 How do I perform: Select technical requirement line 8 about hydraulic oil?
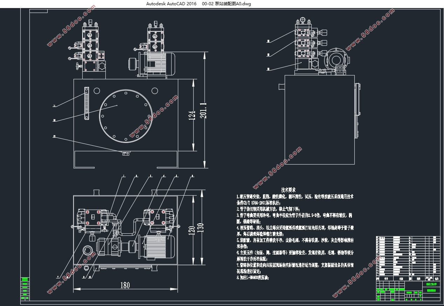click(x=253, y=278)
